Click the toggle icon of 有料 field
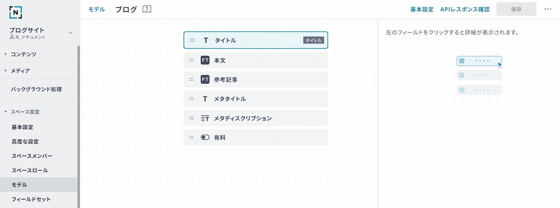The image size is (560, 208). [x=205, y=137]
